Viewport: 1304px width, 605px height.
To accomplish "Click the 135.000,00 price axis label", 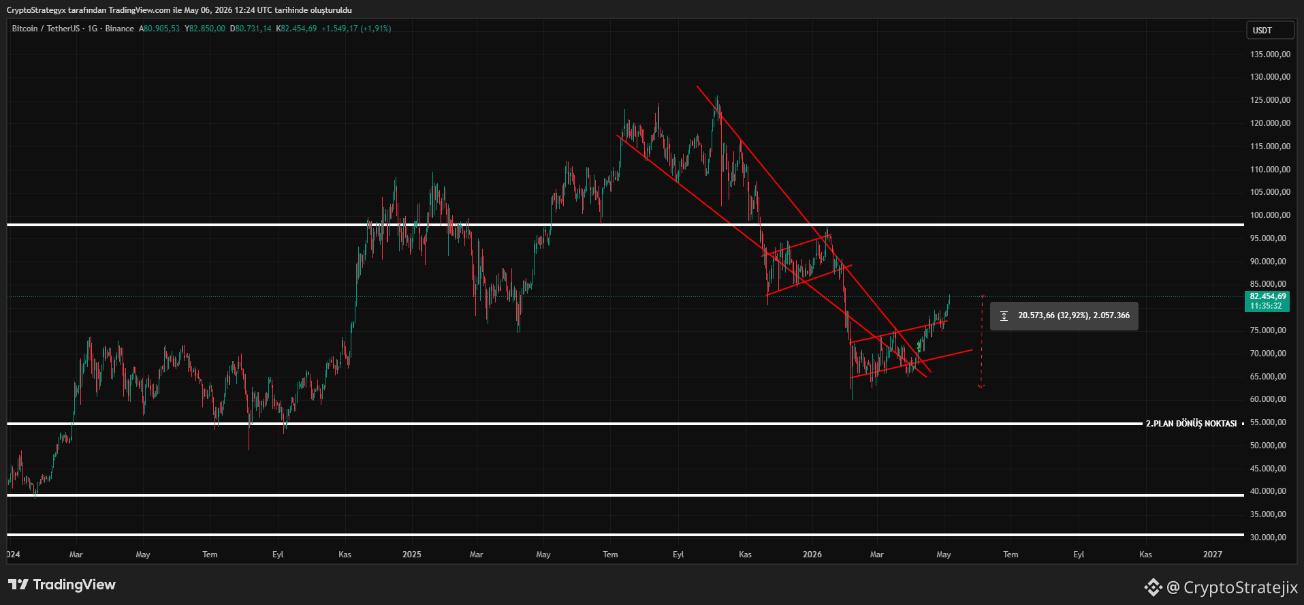I will coord(1270,55).
